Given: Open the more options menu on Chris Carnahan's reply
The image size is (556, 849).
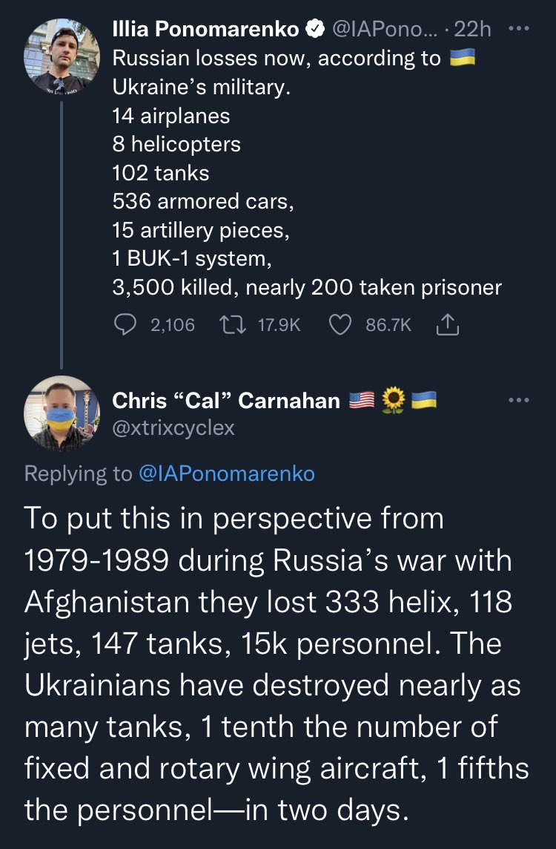Looking at the screenshot, I should pos(520,400).
